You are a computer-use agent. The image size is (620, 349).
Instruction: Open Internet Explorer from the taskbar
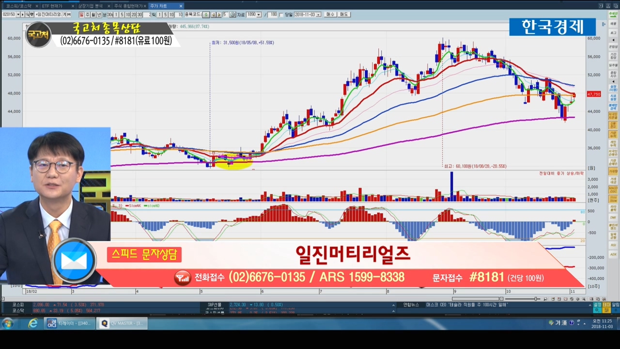point(32,323)
